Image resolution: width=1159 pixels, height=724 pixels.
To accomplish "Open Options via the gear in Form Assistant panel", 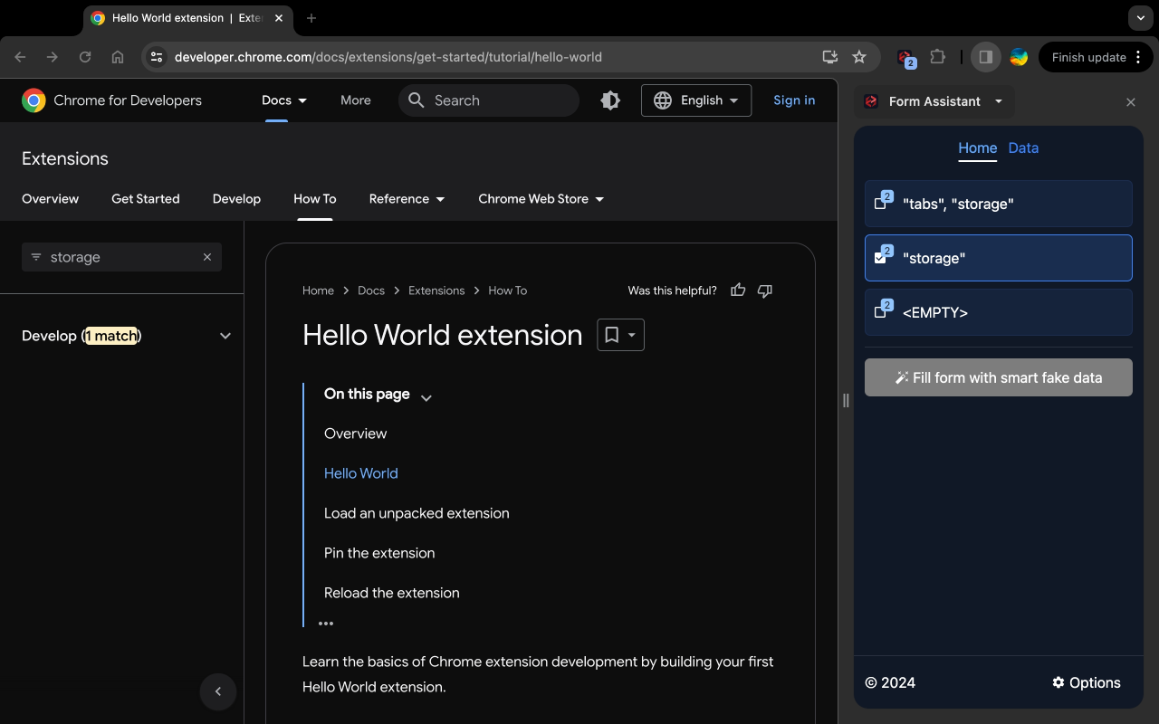I will pyautogui.click(x=1086, y=682).
